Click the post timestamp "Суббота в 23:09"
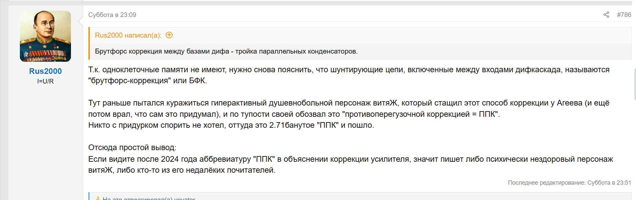636x200 pixels. [112, 15]
